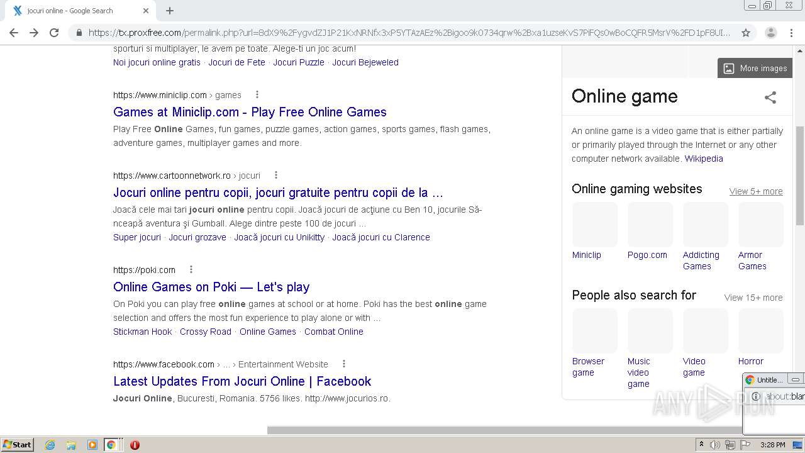Expand View 5+ more gaming websites

[756, 191]
